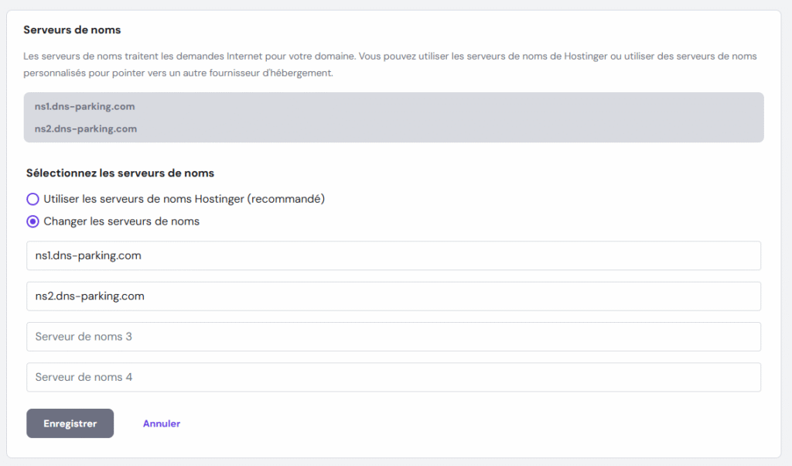This screenshot has height=466, width=792.
Task: Click the Annuler link to cancel changes
Action: coord(161,423)
